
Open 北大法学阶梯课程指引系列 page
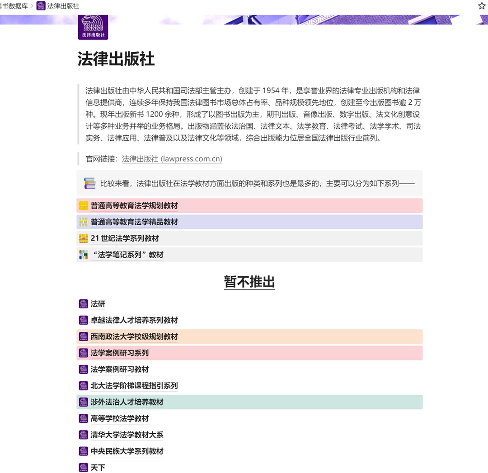(x=134, y=386)
